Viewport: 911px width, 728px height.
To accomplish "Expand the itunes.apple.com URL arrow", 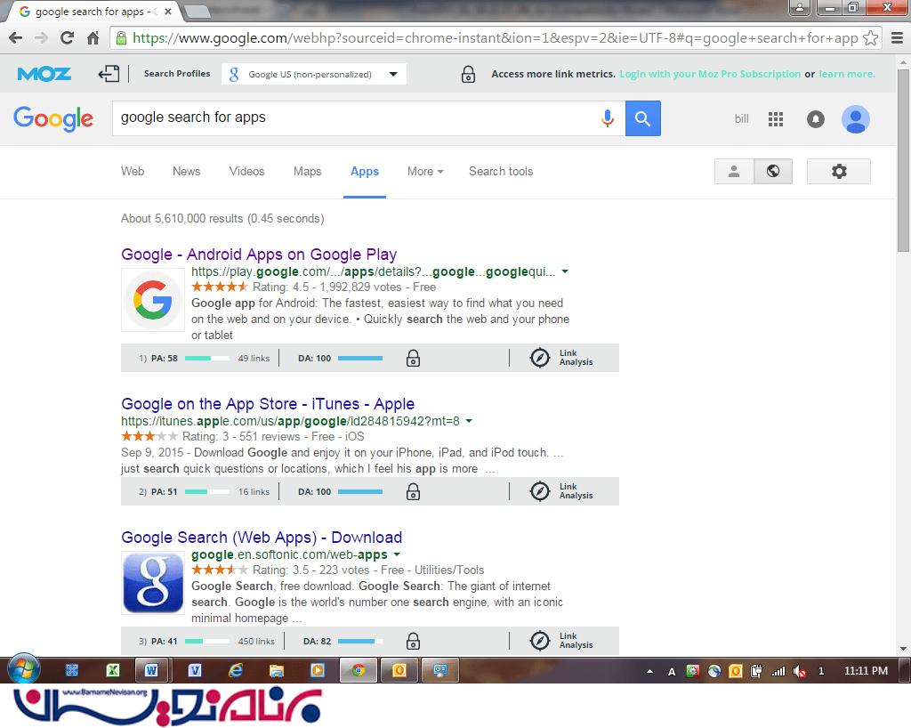I will (x=469, y=421).
